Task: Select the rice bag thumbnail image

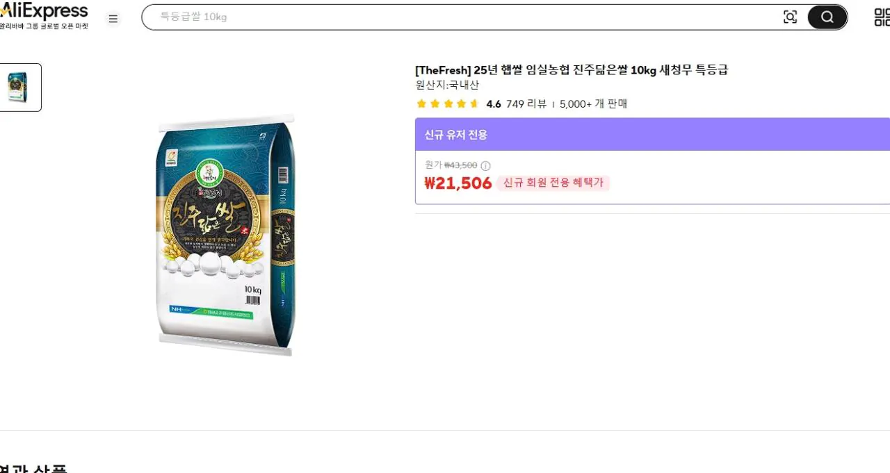Action: 18,88
